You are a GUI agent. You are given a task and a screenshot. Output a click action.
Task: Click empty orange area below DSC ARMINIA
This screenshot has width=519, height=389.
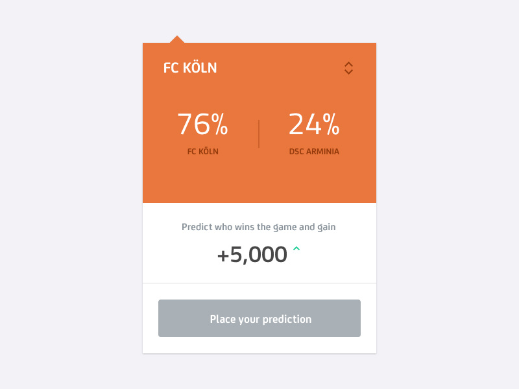[314, 180]
